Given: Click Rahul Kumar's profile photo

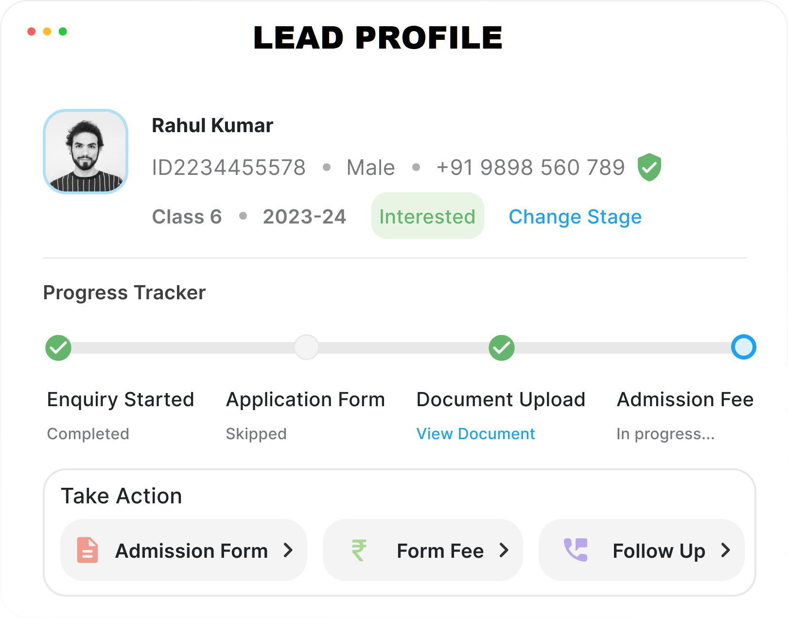Looking at the screenshot, I should (x=86, y=152).
